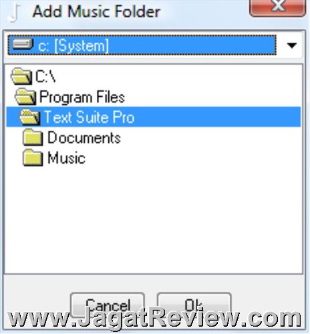Screen dimensions: 310x334
Task: Select the Music folder label
Action: [66, 158]
